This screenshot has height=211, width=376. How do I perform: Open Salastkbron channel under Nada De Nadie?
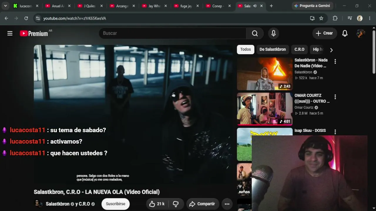pos(303,72)
